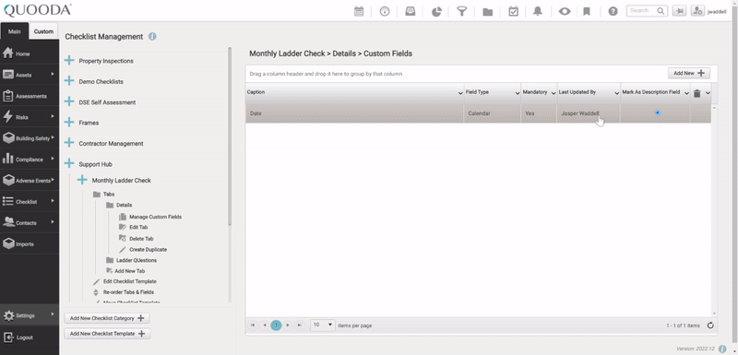Open the Ladder QUestions tab folder

(x=137, y=260)
